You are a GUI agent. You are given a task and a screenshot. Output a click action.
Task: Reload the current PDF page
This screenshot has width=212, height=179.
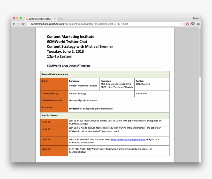click(23, 24)
